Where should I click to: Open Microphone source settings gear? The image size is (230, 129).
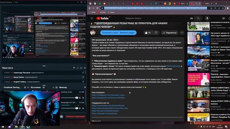pyautogui.click(x=83, y=108)
